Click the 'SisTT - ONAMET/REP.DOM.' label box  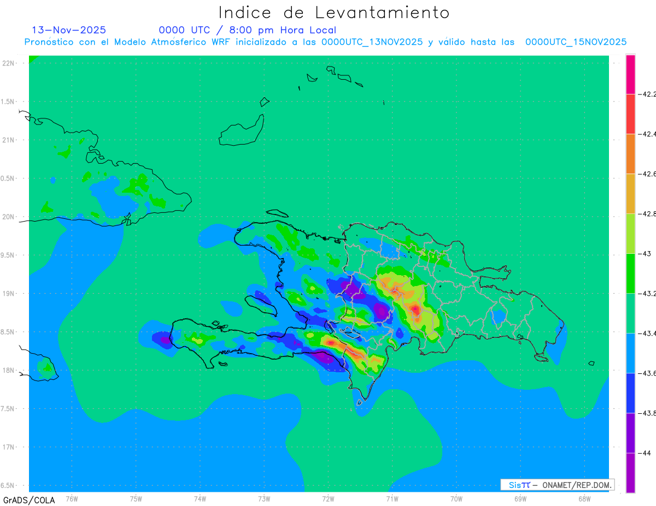pyautogui.click(x=557, y=485)
